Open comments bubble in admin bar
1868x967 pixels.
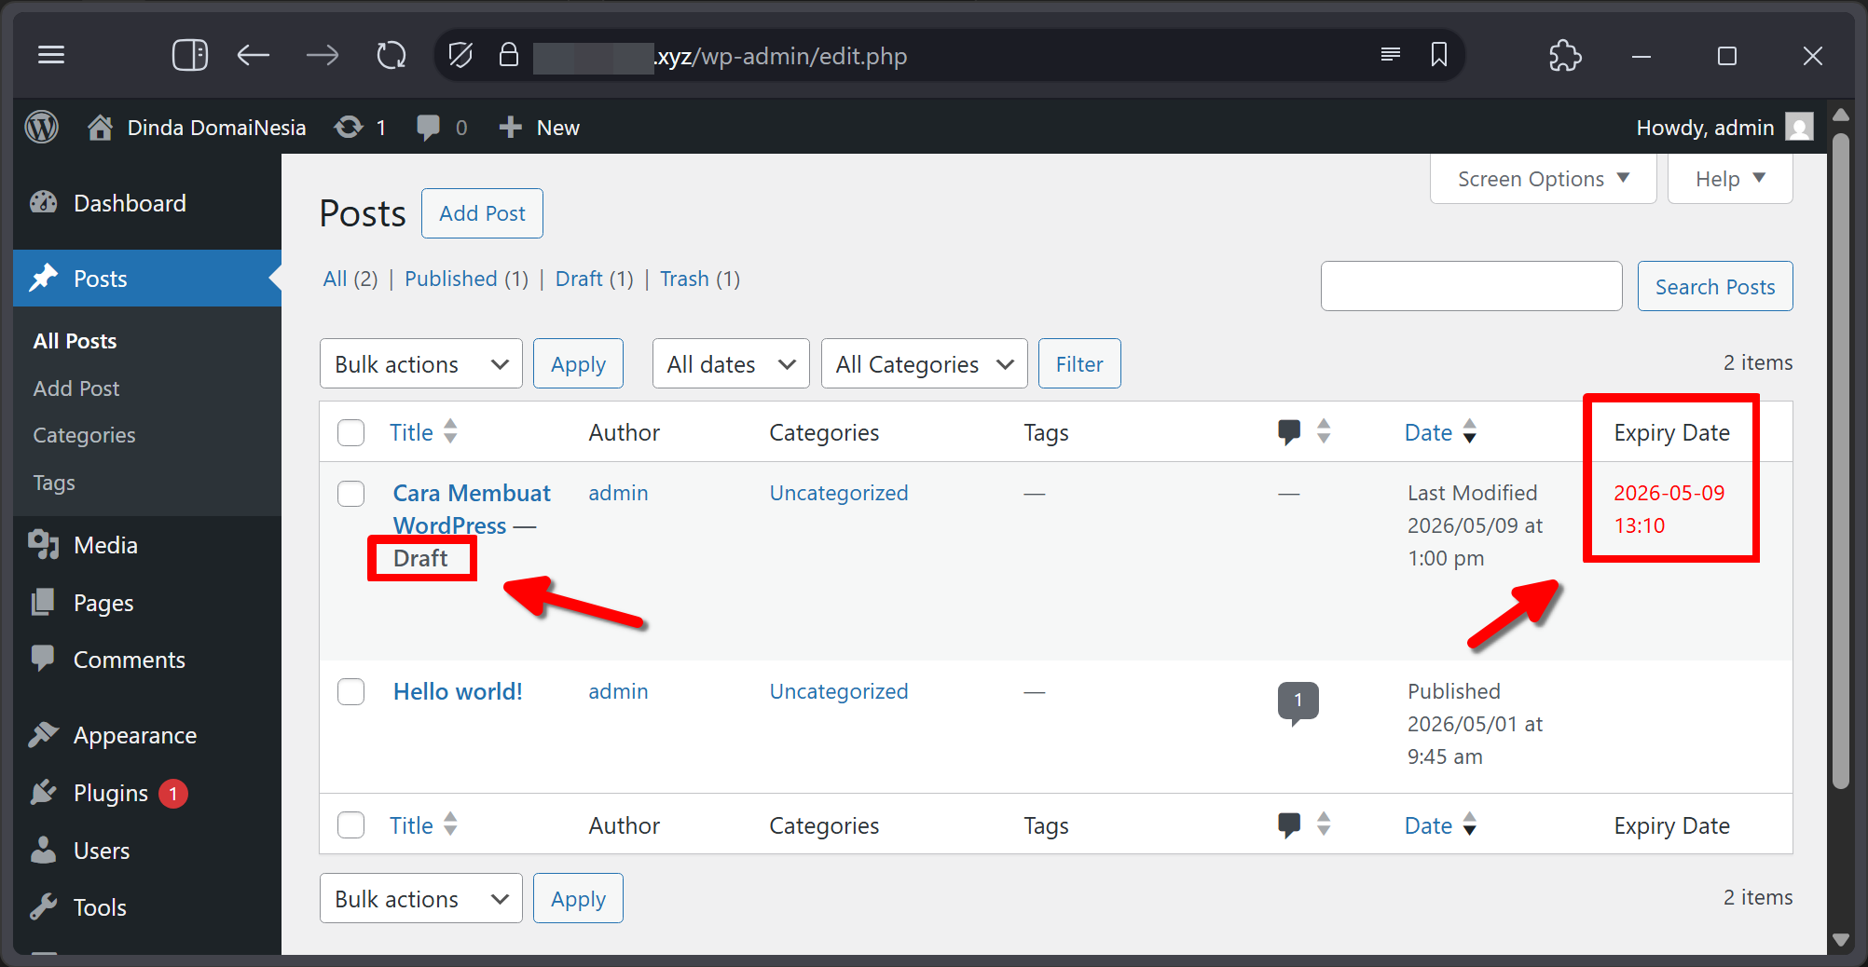click(x=428, y=127)
